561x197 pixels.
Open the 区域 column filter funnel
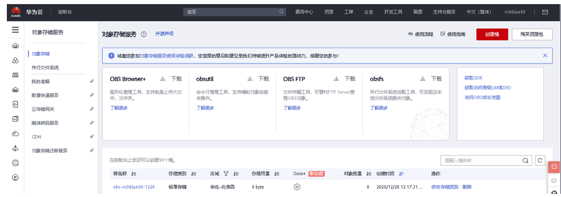coord(226,174)
